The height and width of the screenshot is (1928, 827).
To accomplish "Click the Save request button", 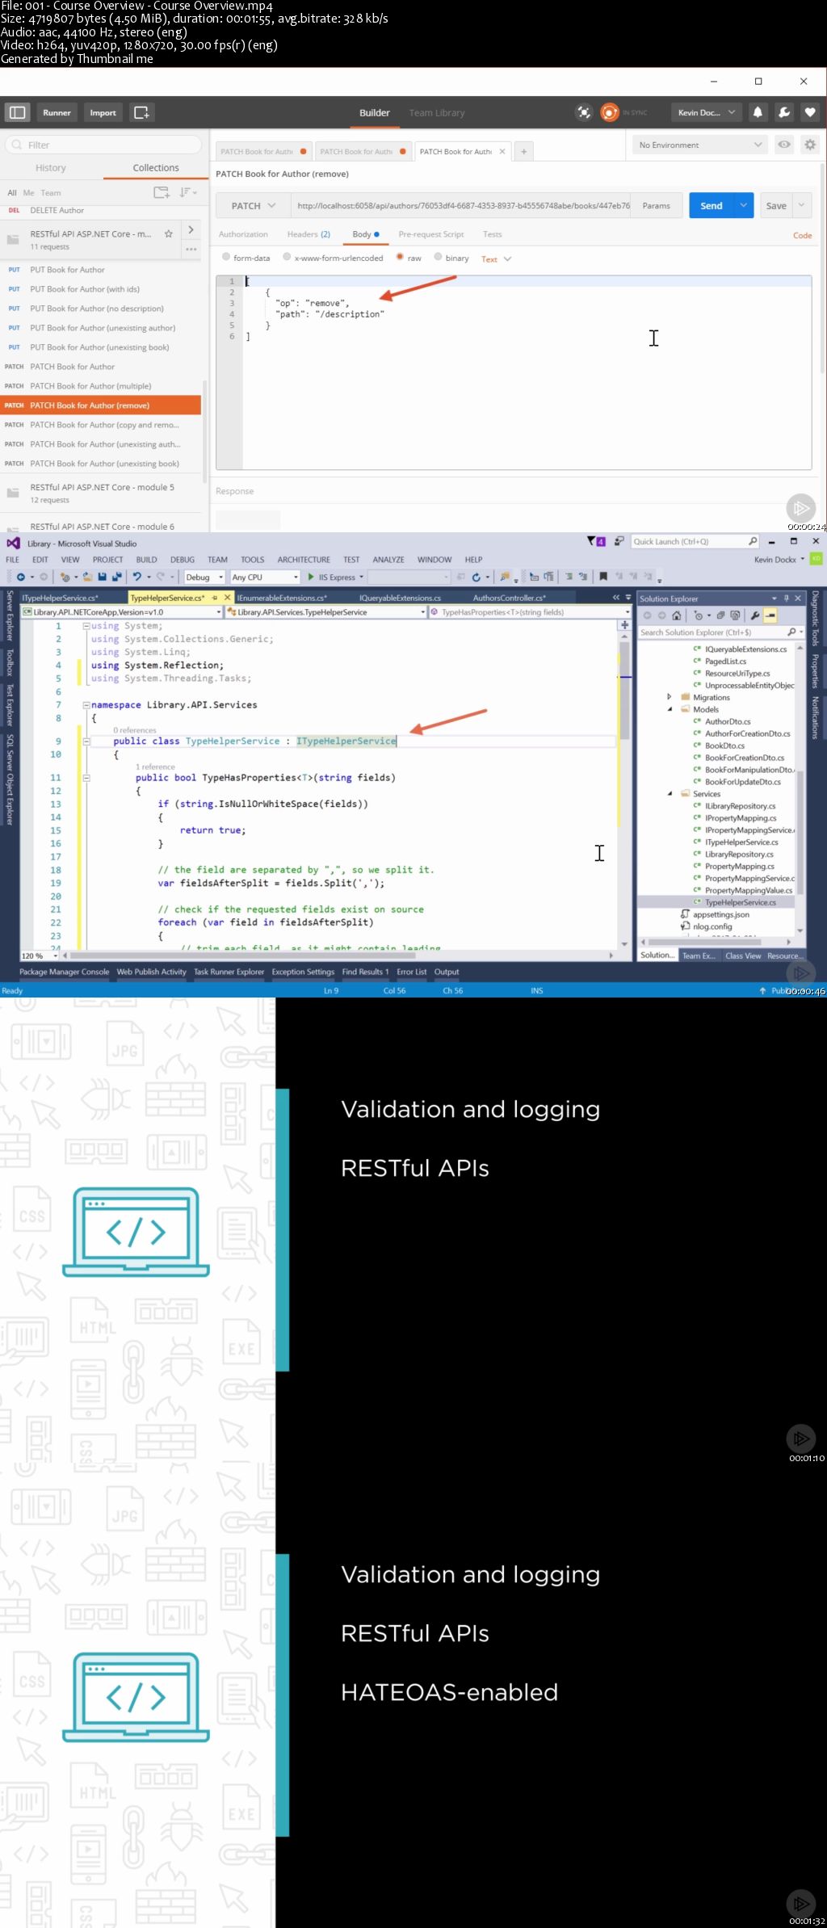I will point(776,206).
